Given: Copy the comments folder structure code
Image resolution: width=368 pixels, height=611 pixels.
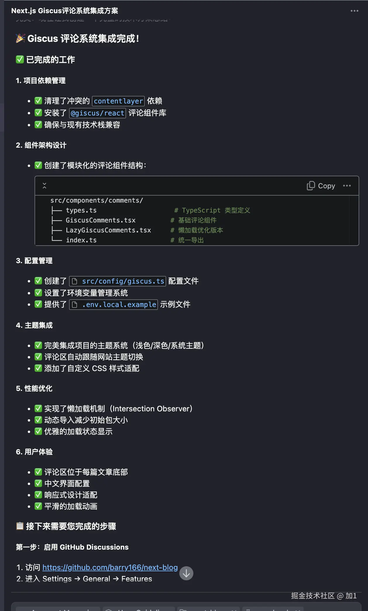Looking at the screenshot, I should (321, 186).
